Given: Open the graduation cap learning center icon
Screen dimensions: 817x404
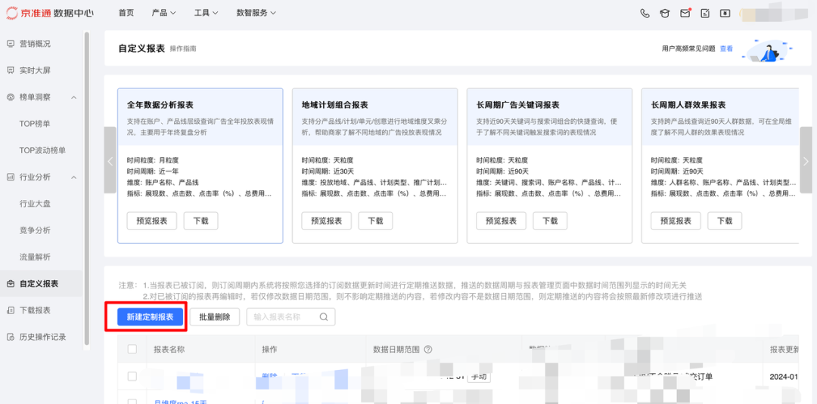Looking at the screenshot, I should tap(665, 13).
